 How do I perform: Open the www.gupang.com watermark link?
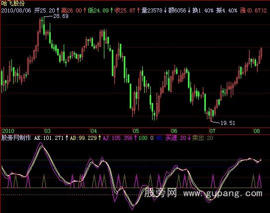pos(223,194)
